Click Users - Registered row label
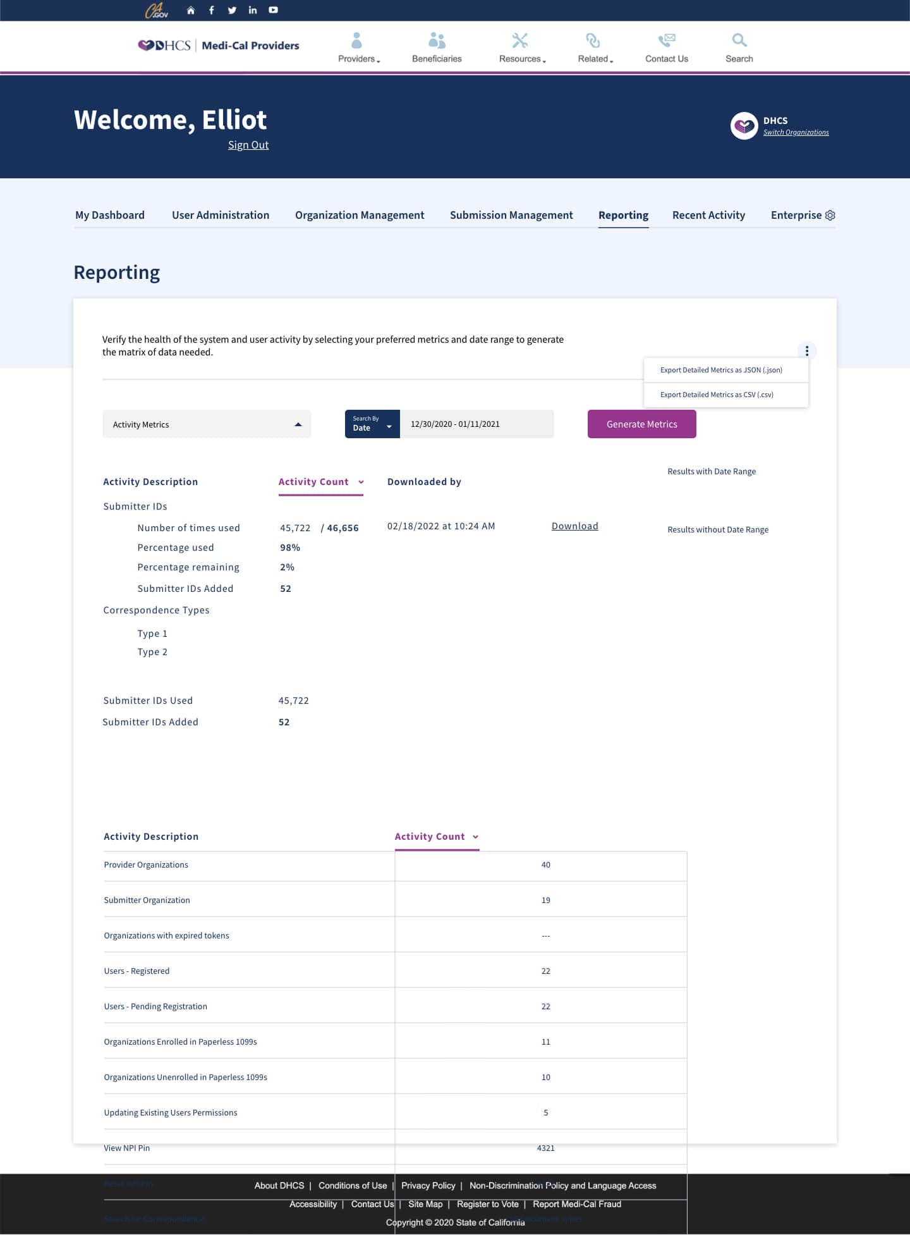 click(136, 971)
